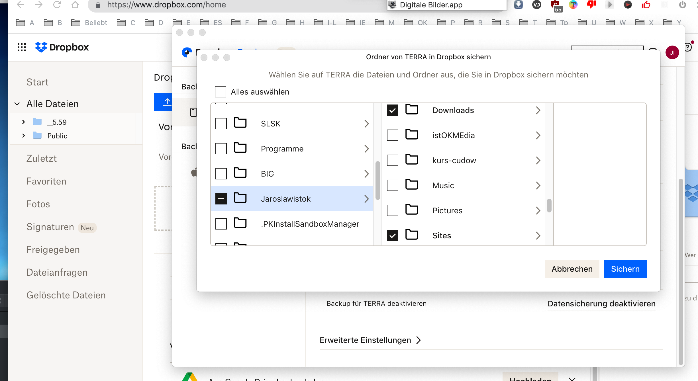Screen dimensions: 698x381
Task: Click the browser back arrow
Action: (21, 5)
